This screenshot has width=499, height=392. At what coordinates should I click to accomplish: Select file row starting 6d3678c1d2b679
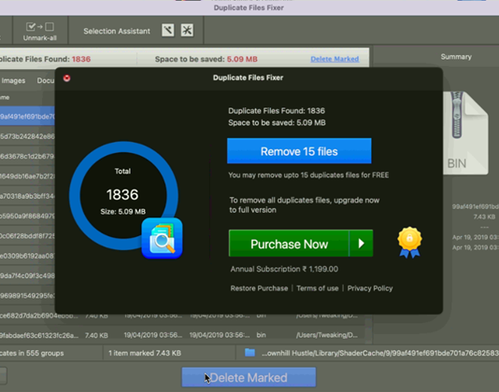[27, 157]
